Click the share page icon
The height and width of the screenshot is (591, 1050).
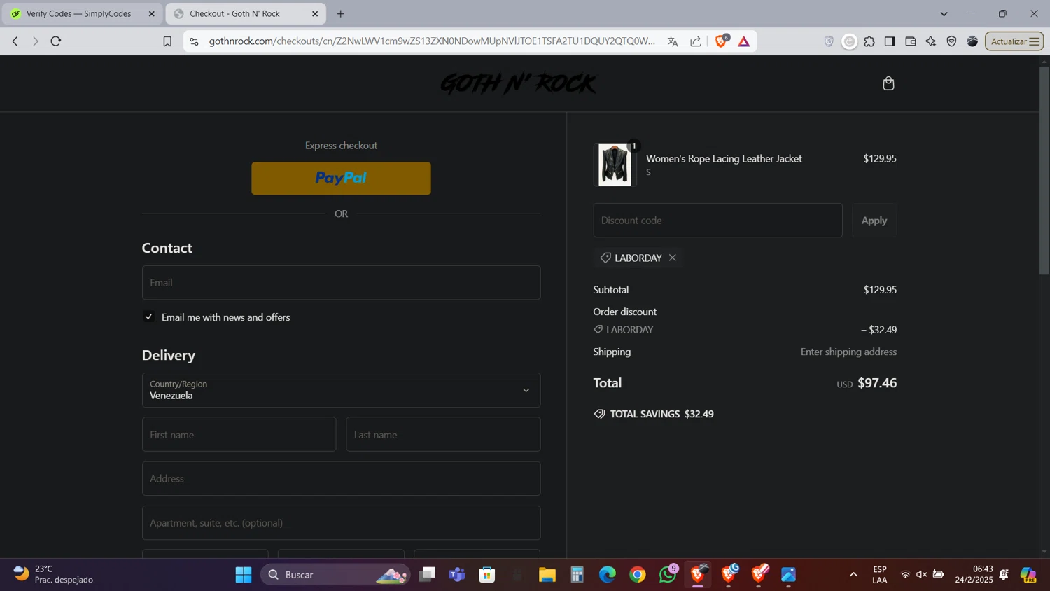[x=696, y=41]
